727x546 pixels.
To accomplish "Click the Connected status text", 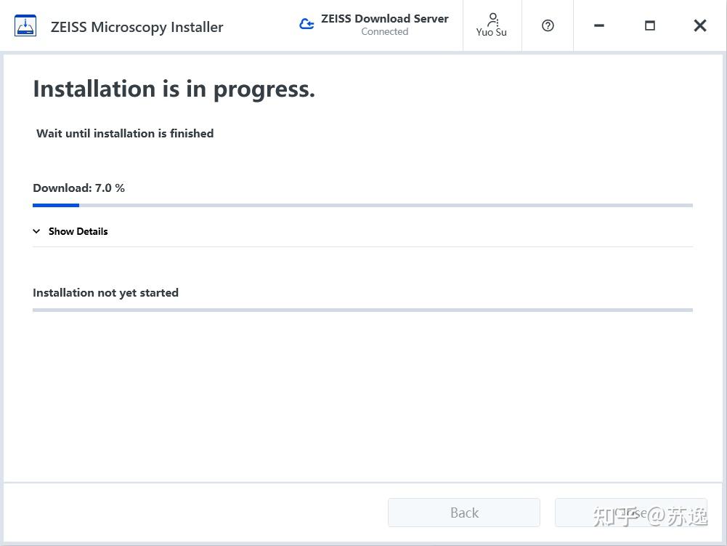I will [x=385, y=32].
